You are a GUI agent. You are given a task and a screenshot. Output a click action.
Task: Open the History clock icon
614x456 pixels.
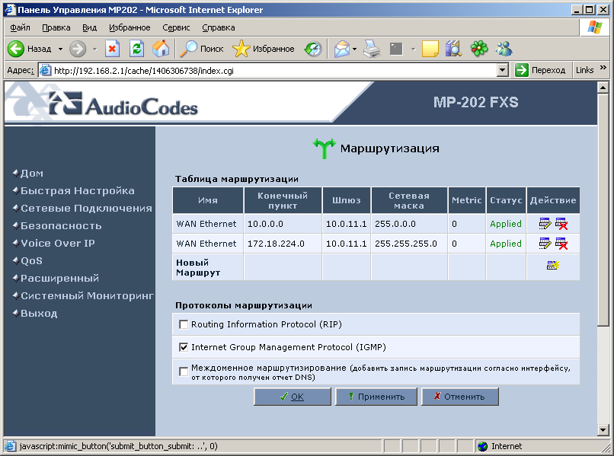(313, 49)
